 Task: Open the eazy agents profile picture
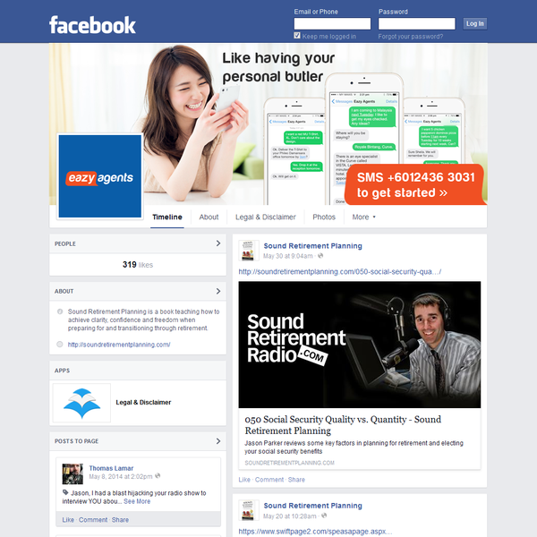[x=99, y=176]
